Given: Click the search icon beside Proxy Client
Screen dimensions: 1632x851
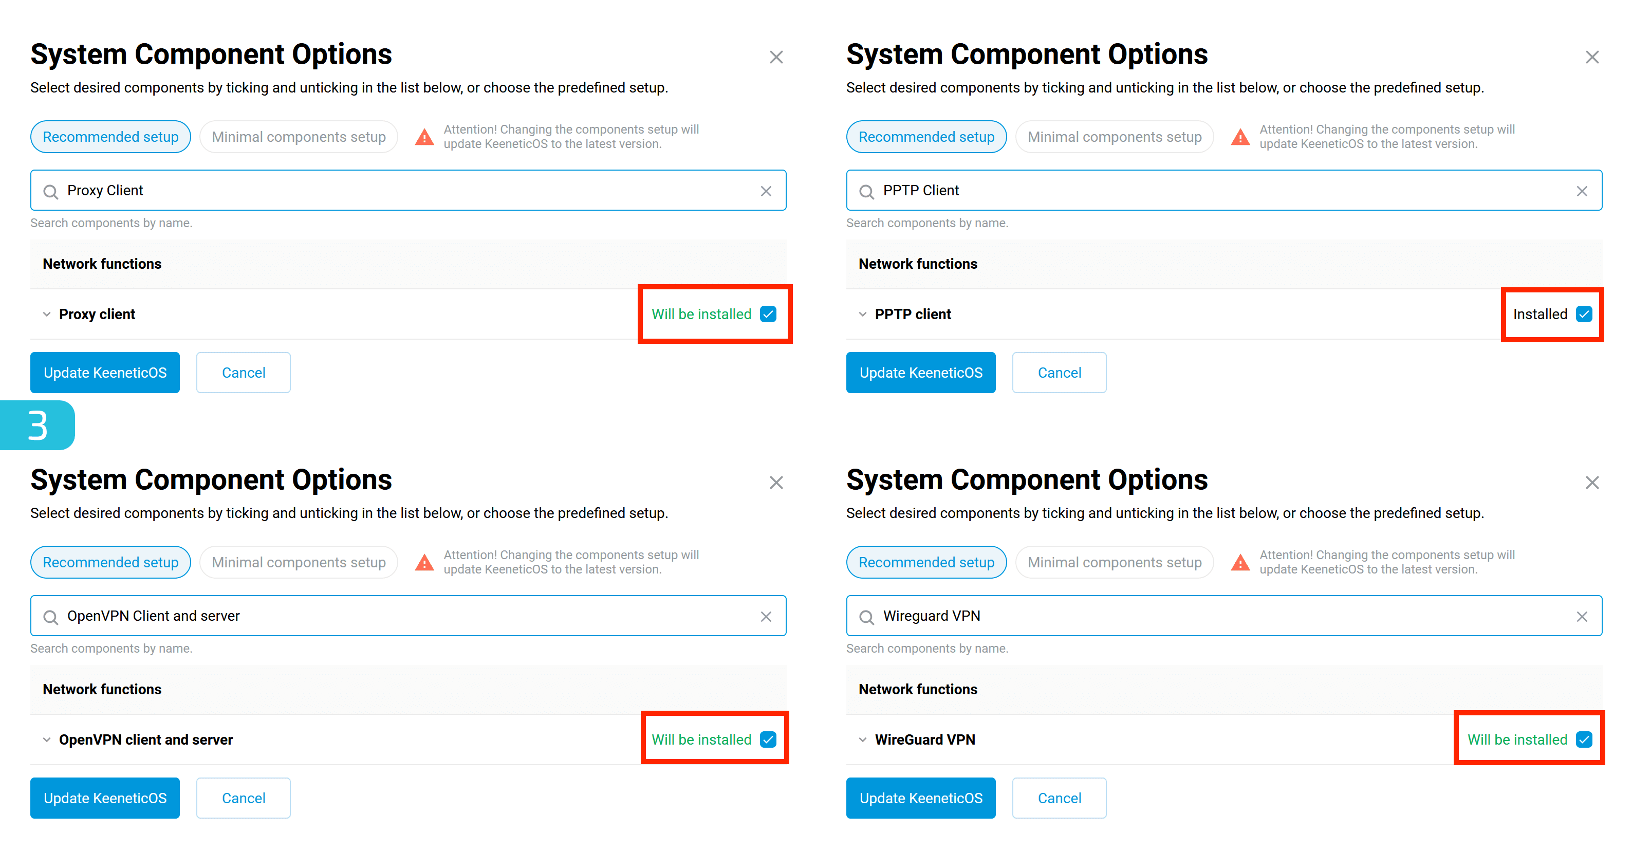Looking at the screenshot, I should click(51, 191).
